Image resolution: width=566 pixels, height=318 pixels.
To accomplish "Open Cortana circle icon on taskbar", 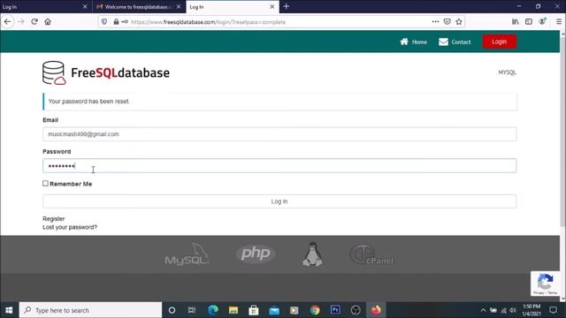I will (172, 310).
